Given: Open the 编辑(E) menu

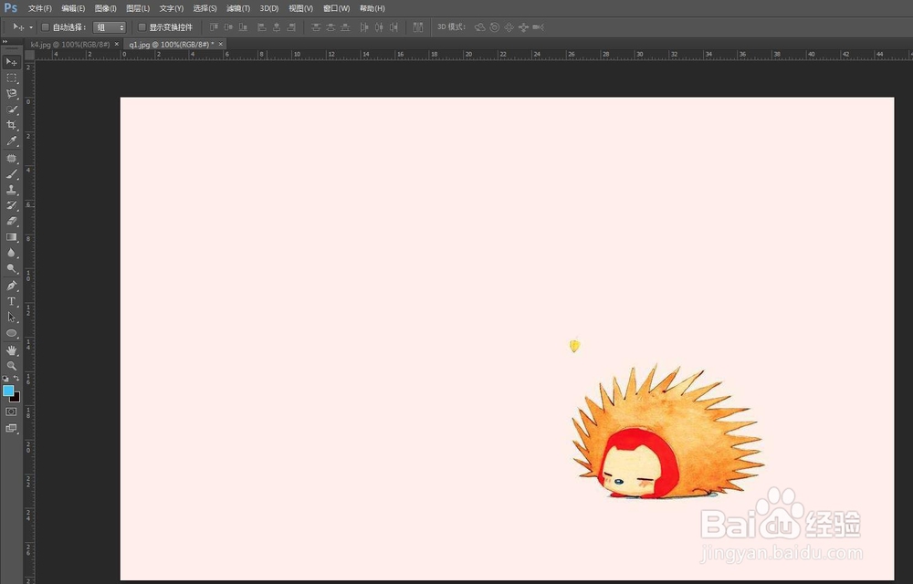Looking at the screenshot, I should coord(73,8).
